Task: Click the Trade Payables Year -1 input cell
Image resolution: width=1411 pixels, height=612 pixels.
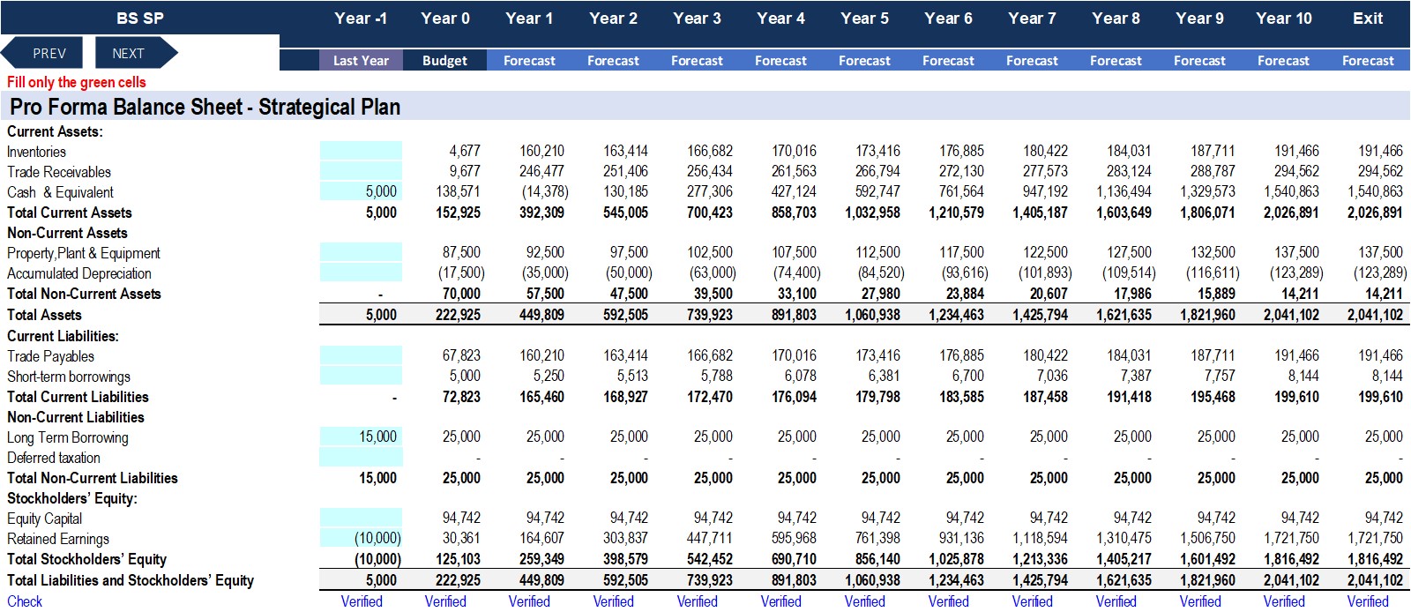Action: click(361, 355)
